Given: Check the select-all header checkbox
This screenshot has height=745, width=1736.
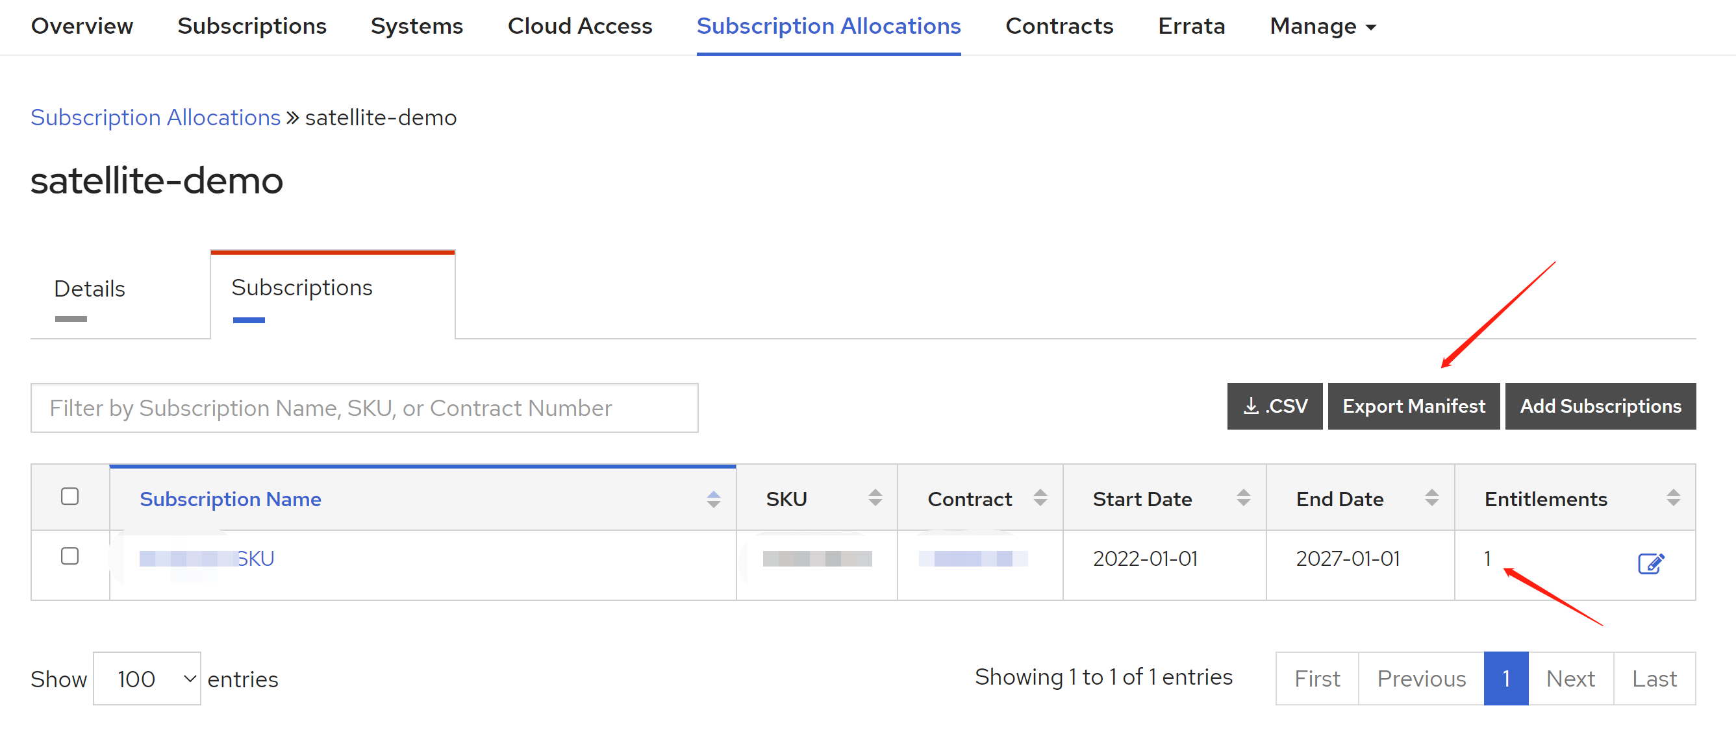Looking at the screenshot, I should pos(69,496).
